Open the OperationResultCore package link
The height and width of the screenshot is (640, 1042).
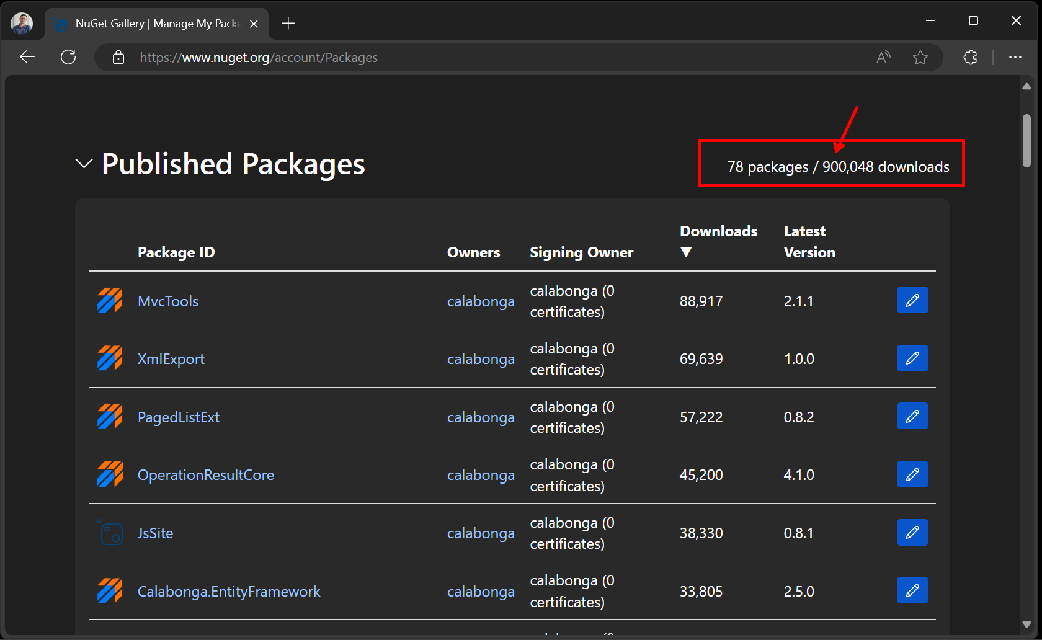(x=206, y=475)
